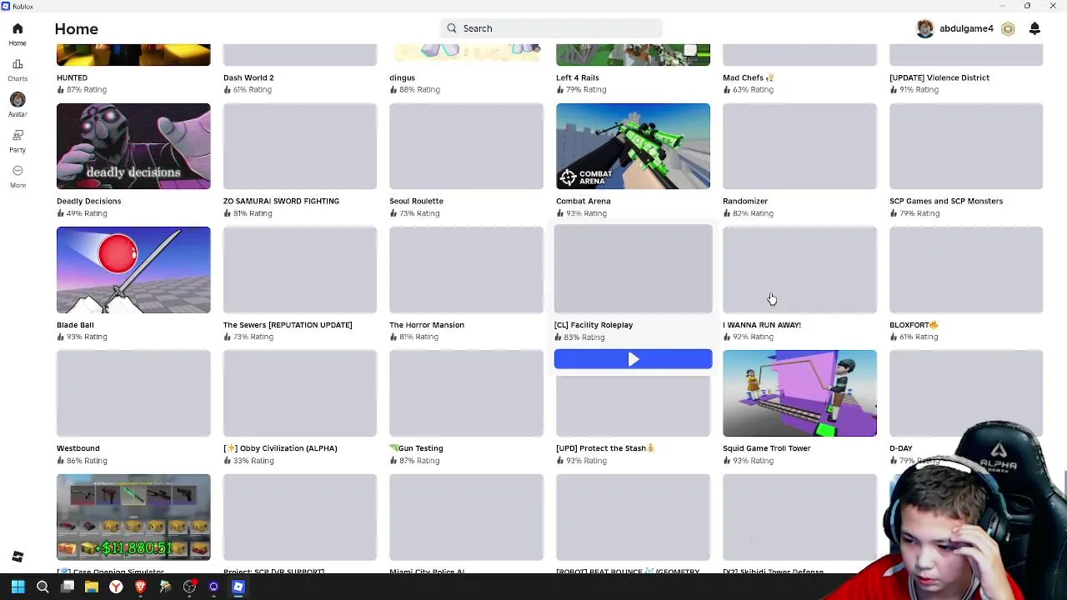
Task: Open the I WANNA RUN AWAY! title
Action: click(x=762, y=325)
